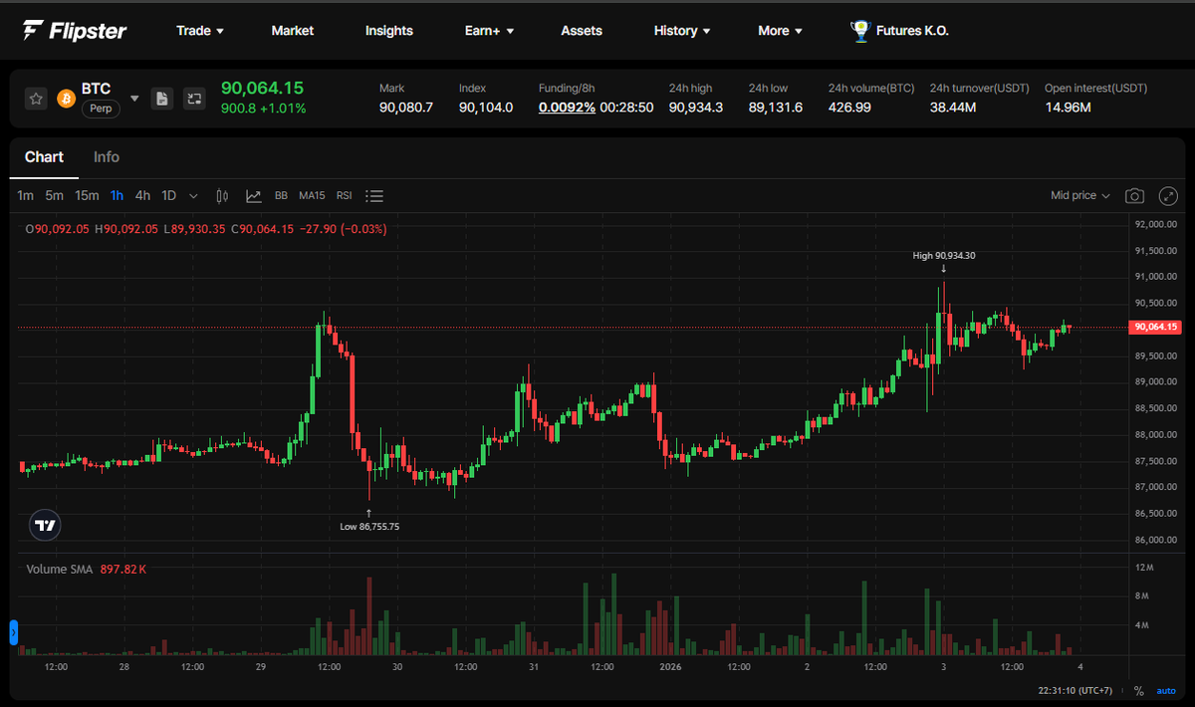Click the Futures K.O. trophy icon
Viewport: 1195px width, 707px height.
(x=859, y=31)
